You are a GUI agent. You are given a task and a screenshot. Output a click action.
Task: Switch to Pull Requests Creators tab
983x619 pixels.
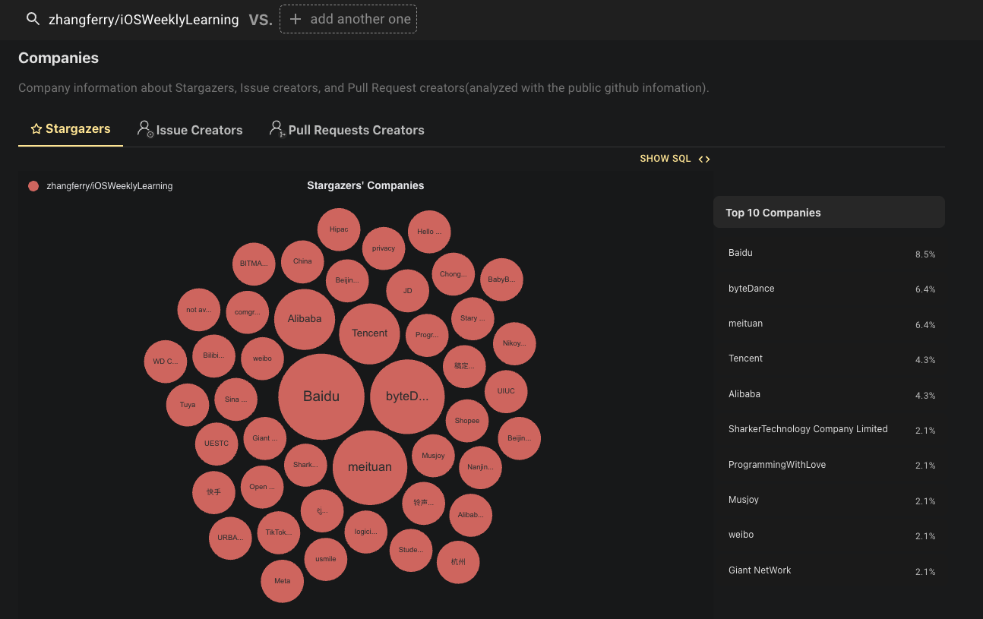coord(347,130)
